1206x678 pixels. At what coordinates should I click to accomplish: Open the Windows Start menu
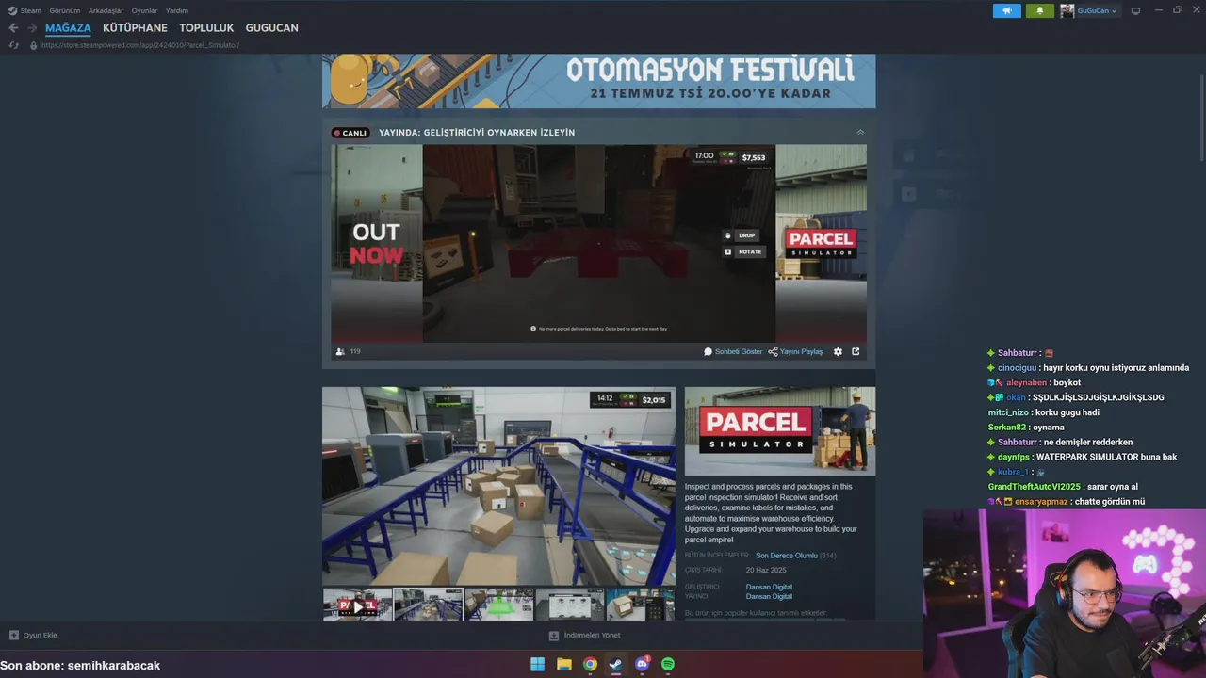click(x=537, y=665)
